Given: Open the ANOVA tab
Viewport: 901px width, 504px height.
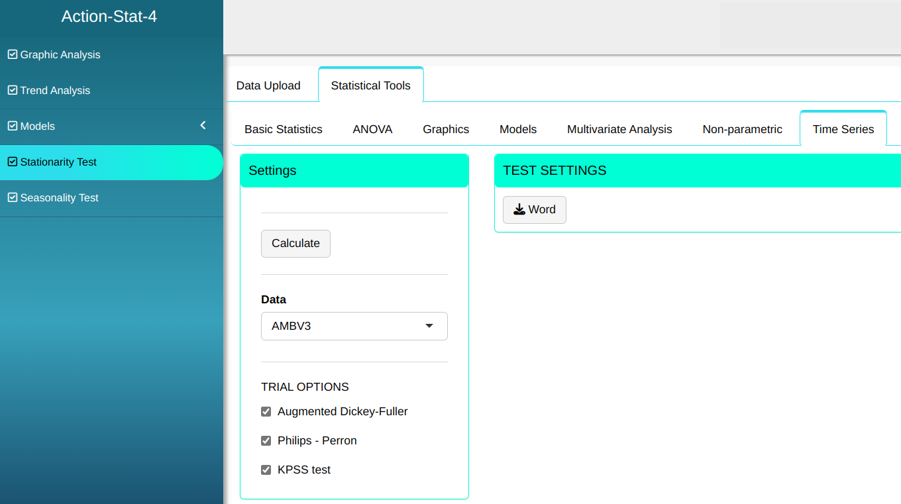Looking at the screenshot, I should (372, 129).
